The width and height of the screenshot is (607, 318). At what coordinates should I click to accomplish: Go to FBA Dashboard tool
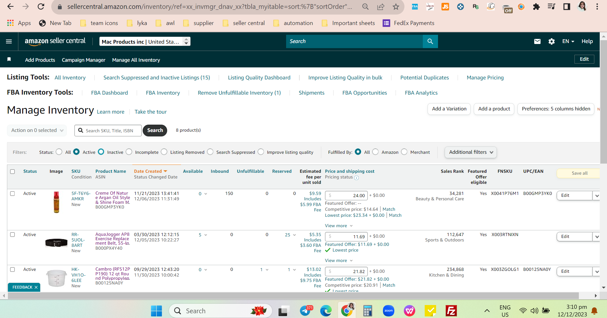(110, 93)
